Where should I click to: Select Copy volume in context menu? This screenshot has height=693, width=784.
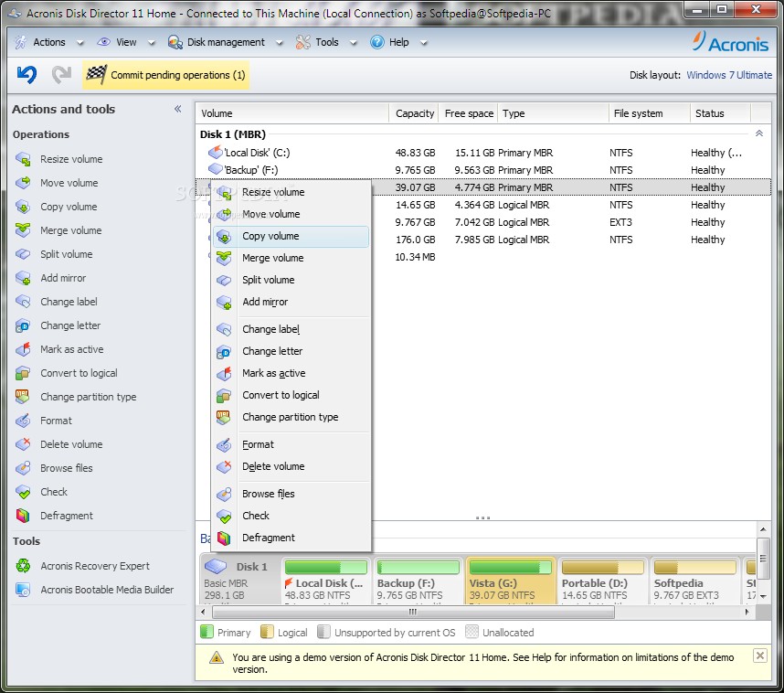pyautogui.click(x=270, y=236)
